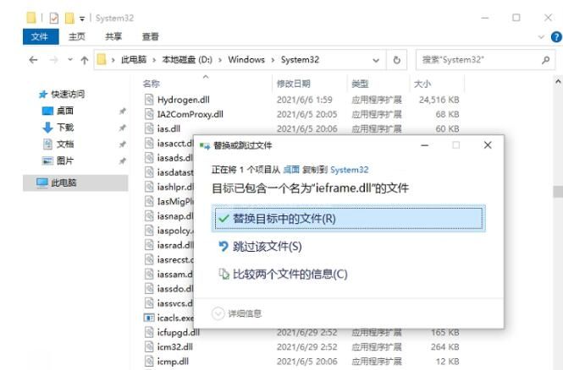The width and height of the screenshot is (563, 370).
Task: Click the back navigation arrow
Action: (x=33, y=60)
